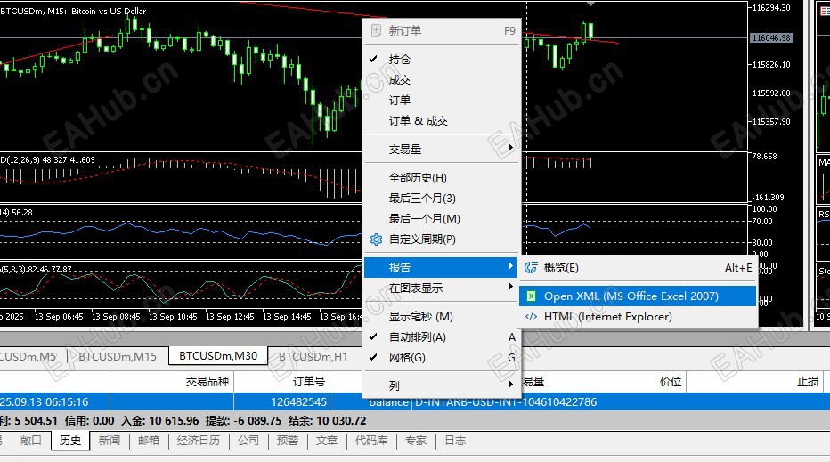
Task: Choose 最后三个月(3) period
Action: pyautogui.click(x=443, y=198)
